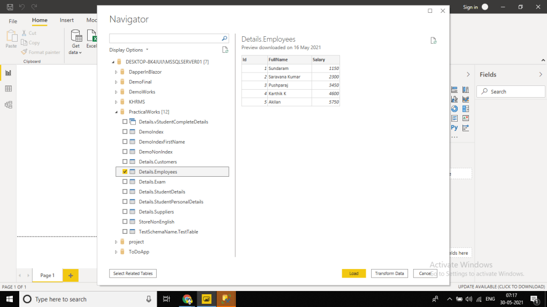Click the magnifier icon in Navigator search
Viewport: 547px width, 307px height.
[225, 38]
